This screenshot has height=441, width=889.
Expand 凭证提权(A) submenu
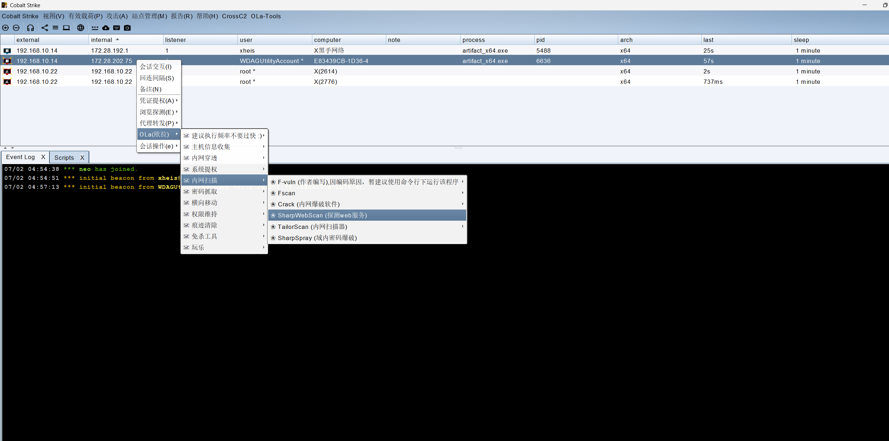point(159,101)
